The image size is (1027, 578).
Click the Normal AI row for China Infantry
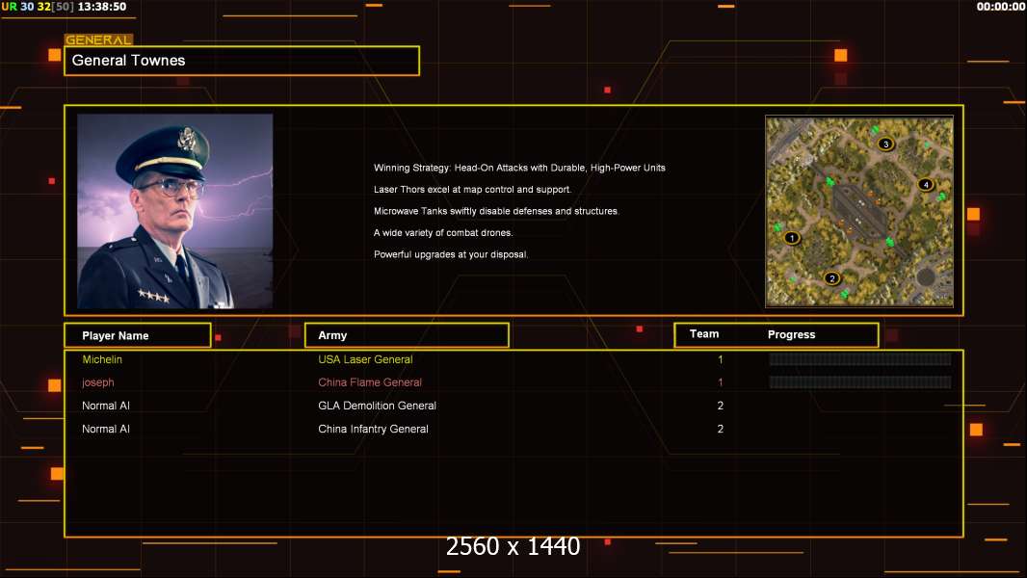click(105, 429)
